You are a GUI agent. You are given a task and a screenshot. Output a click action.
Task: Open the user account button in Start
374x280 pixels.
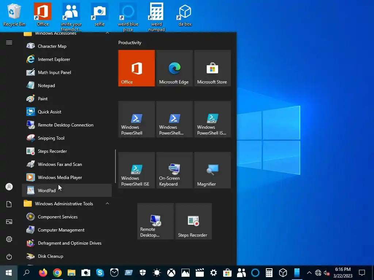tap(9, 187)
